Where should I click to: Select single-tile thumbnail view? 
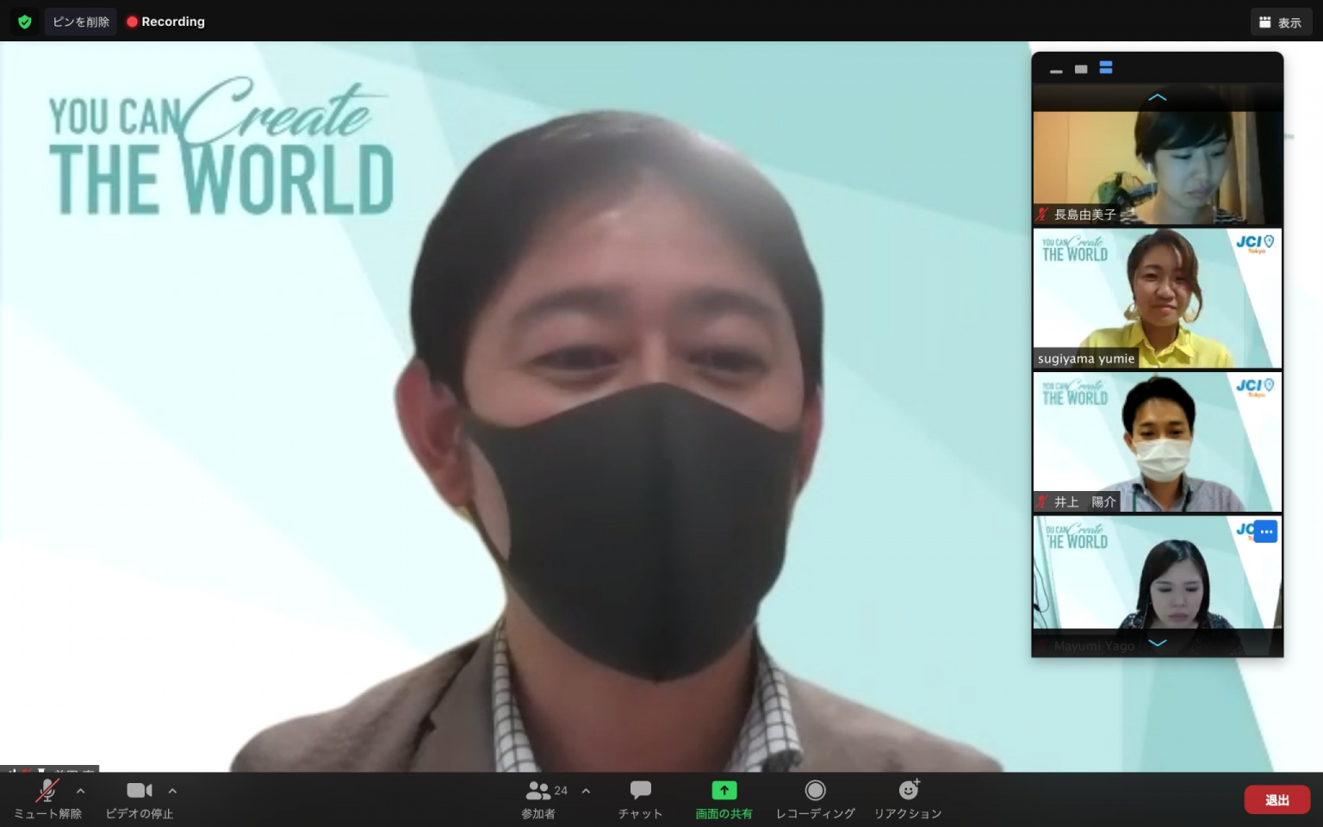(1081, 69)
